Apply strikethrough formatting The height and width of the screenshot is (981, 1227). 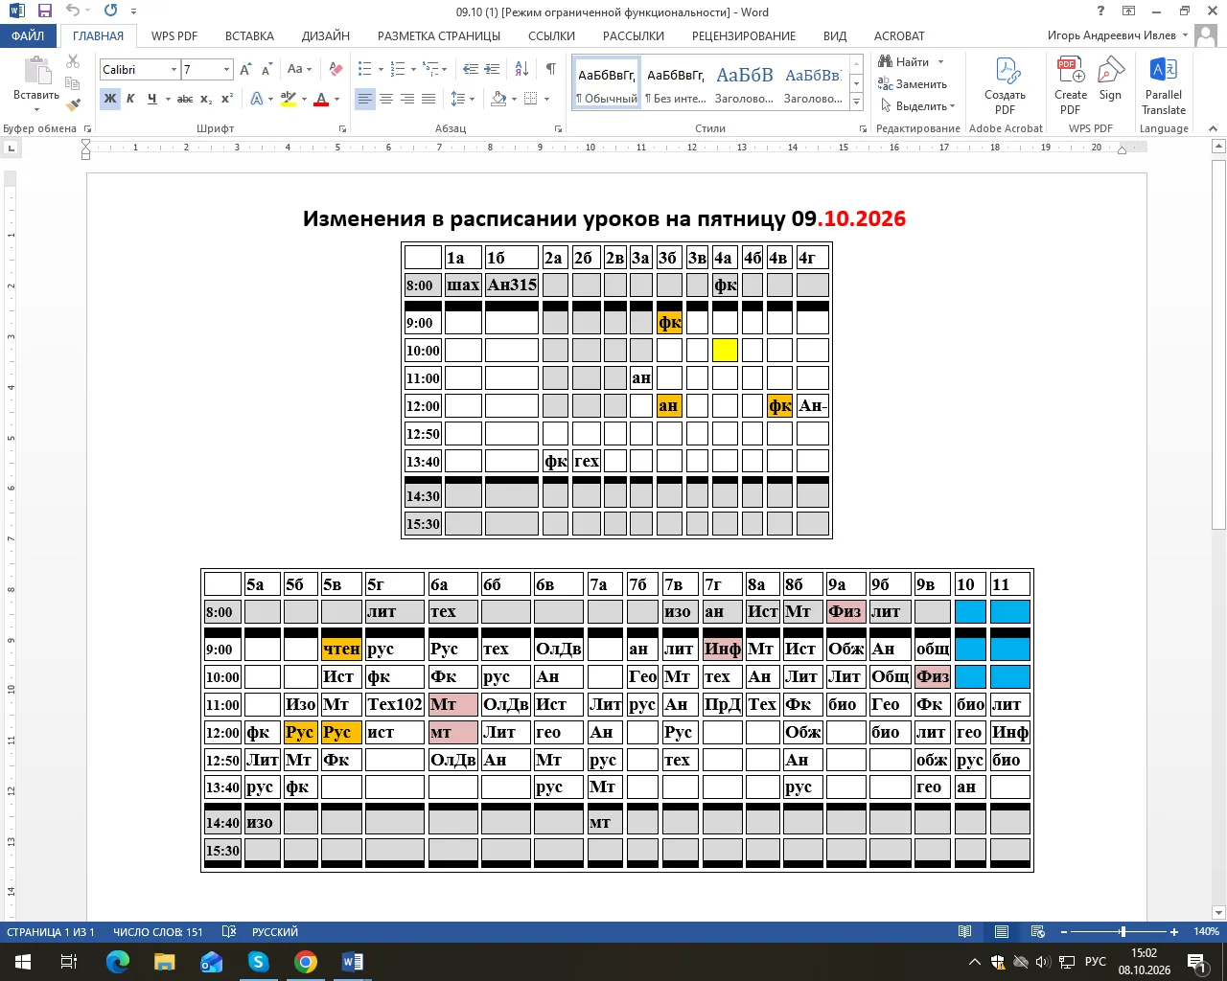click(x=185, y=99)
